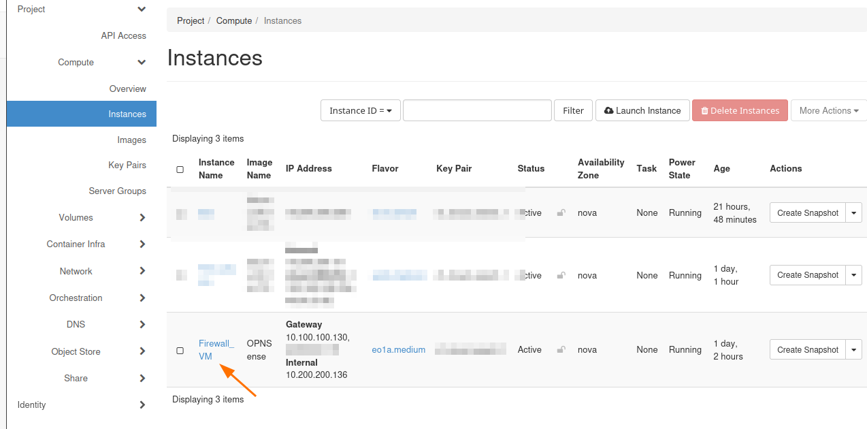
Task: Select the Firewall_VM row checkbox
Action: [x=180, y=350]
